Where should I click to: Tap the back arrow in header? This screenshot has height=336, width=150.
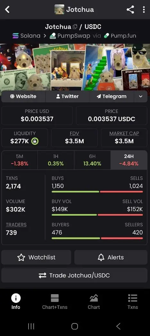click(x=7, y=10)
